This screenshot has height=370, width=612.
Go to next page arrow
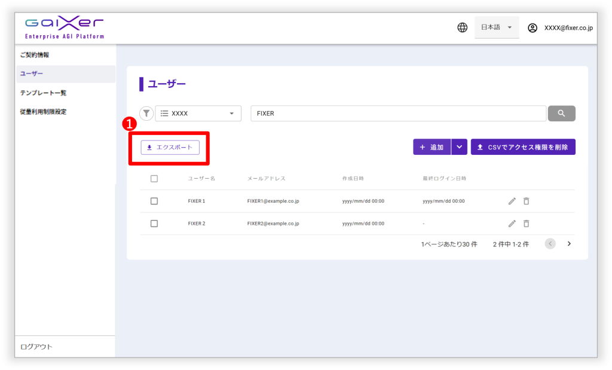coord(569,244)
